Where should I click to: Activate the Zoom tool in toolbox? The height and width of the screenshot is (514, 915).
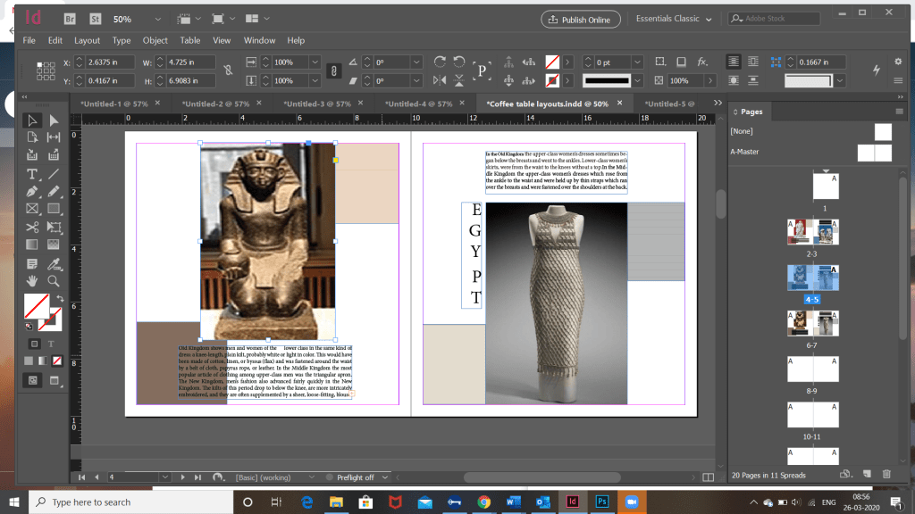point(54,280)
